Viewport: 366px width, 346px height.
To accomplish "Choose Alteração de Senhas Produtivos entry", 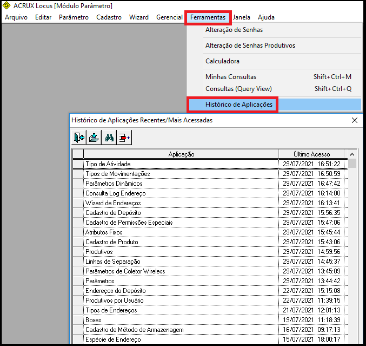I will [x=275, y=45].
